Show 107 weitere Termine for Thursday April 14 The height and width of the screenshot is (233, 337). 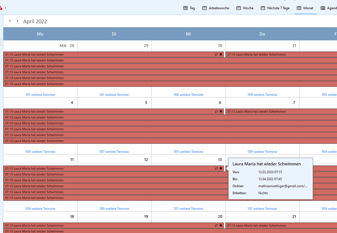coord(262,209)
